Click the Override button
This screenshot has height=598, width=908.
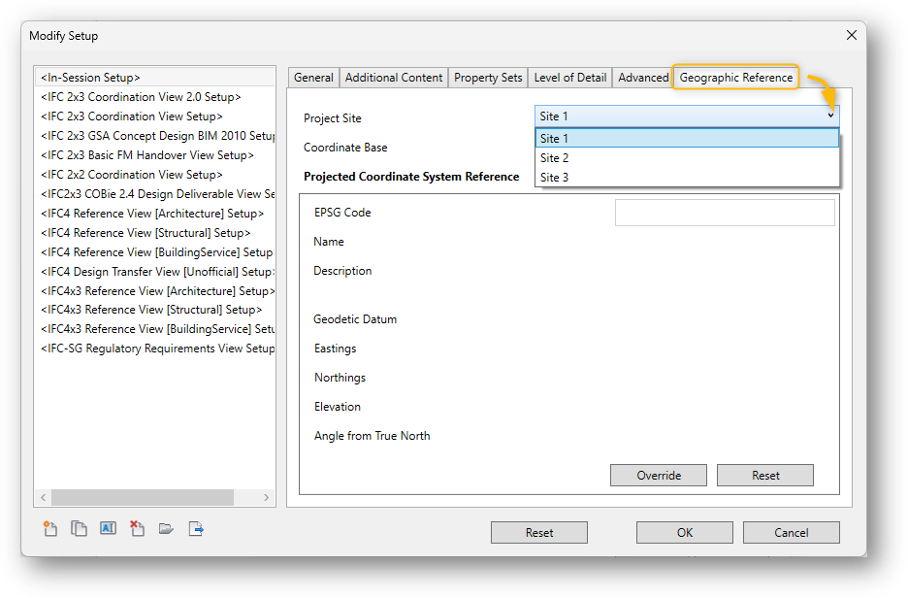659,475
